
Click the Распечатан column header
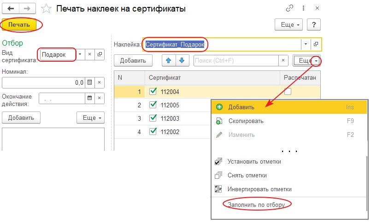tap(300, 77)
